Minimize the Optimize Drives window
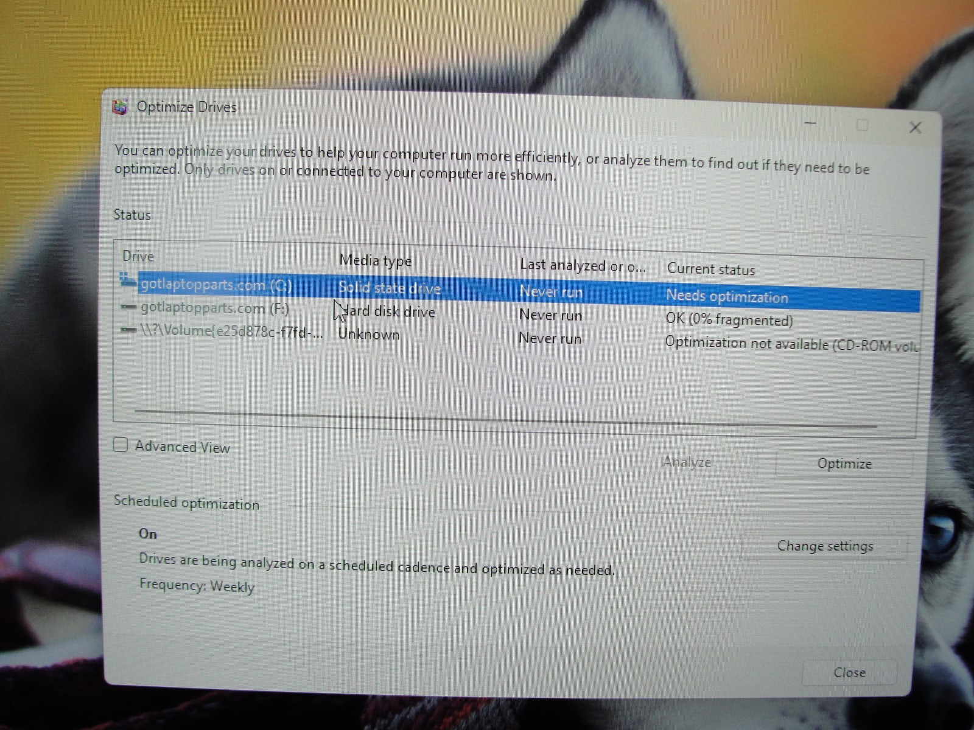974x730 pixels. pyautogui.click(x=810, y=123)
